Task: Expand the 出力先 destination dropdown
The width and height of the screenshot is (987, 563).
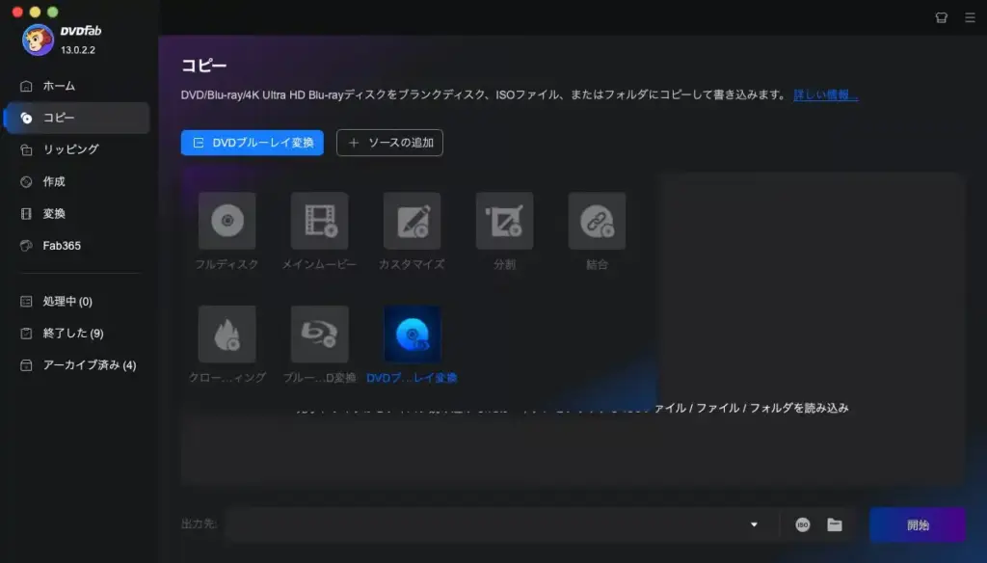Action: point(753,525)
